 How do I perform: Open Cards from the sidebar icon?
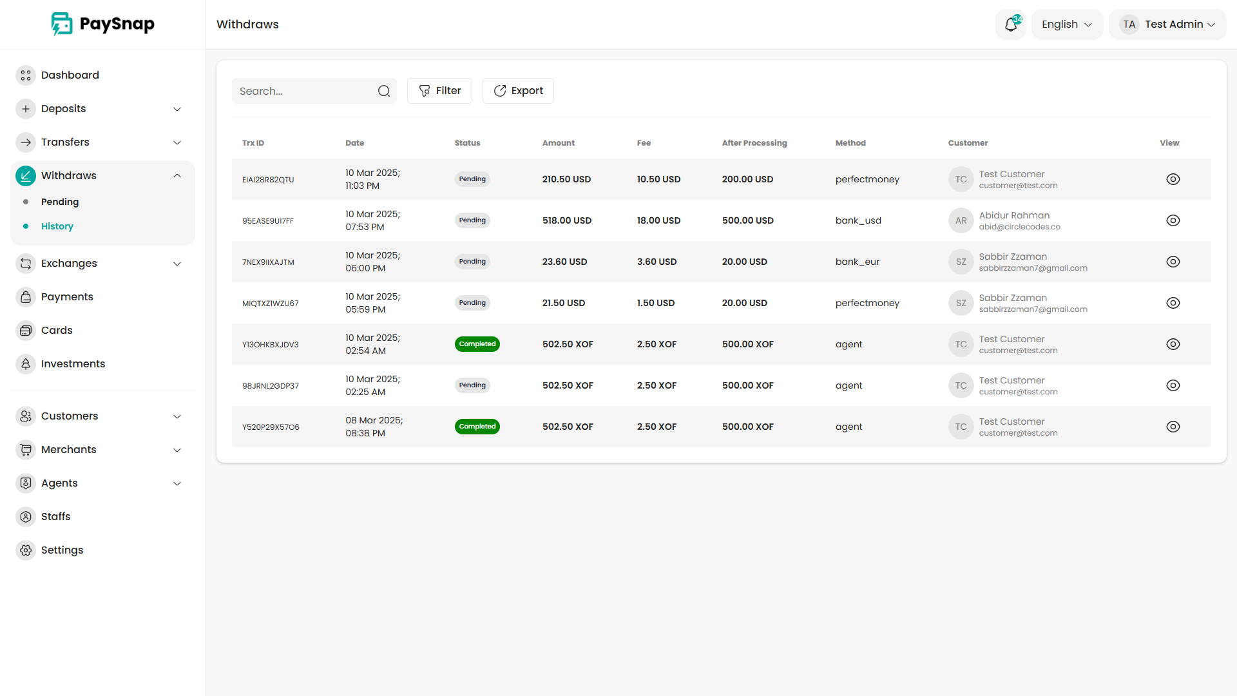click(x=26, y=331)
